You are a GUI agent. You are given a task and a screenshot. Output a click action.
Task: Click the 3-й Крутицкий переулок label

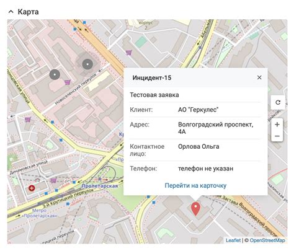tap(68, 198)
